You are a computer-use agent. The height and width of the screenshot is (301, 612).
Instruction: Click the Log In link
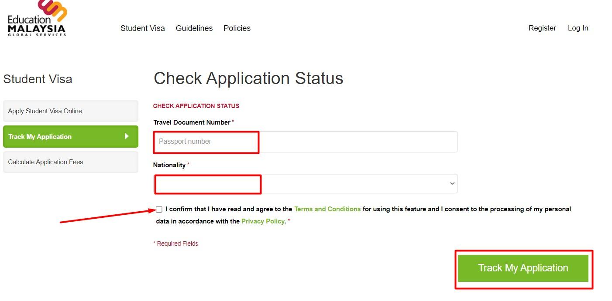(578, 28)
